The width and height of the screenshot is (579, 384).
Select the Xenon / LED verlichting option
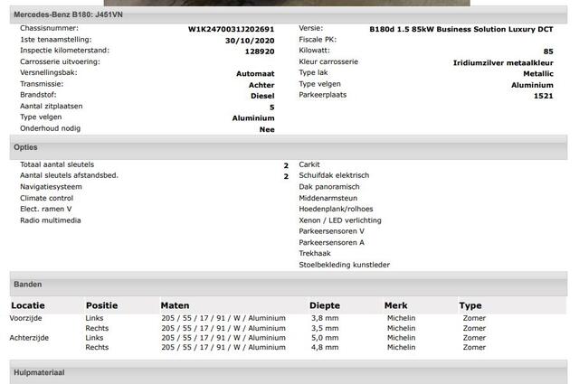pos(340,220)
